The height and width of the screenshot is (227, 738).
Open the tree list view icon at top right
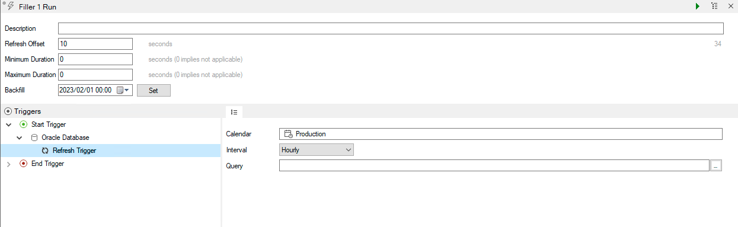(714, 6)
